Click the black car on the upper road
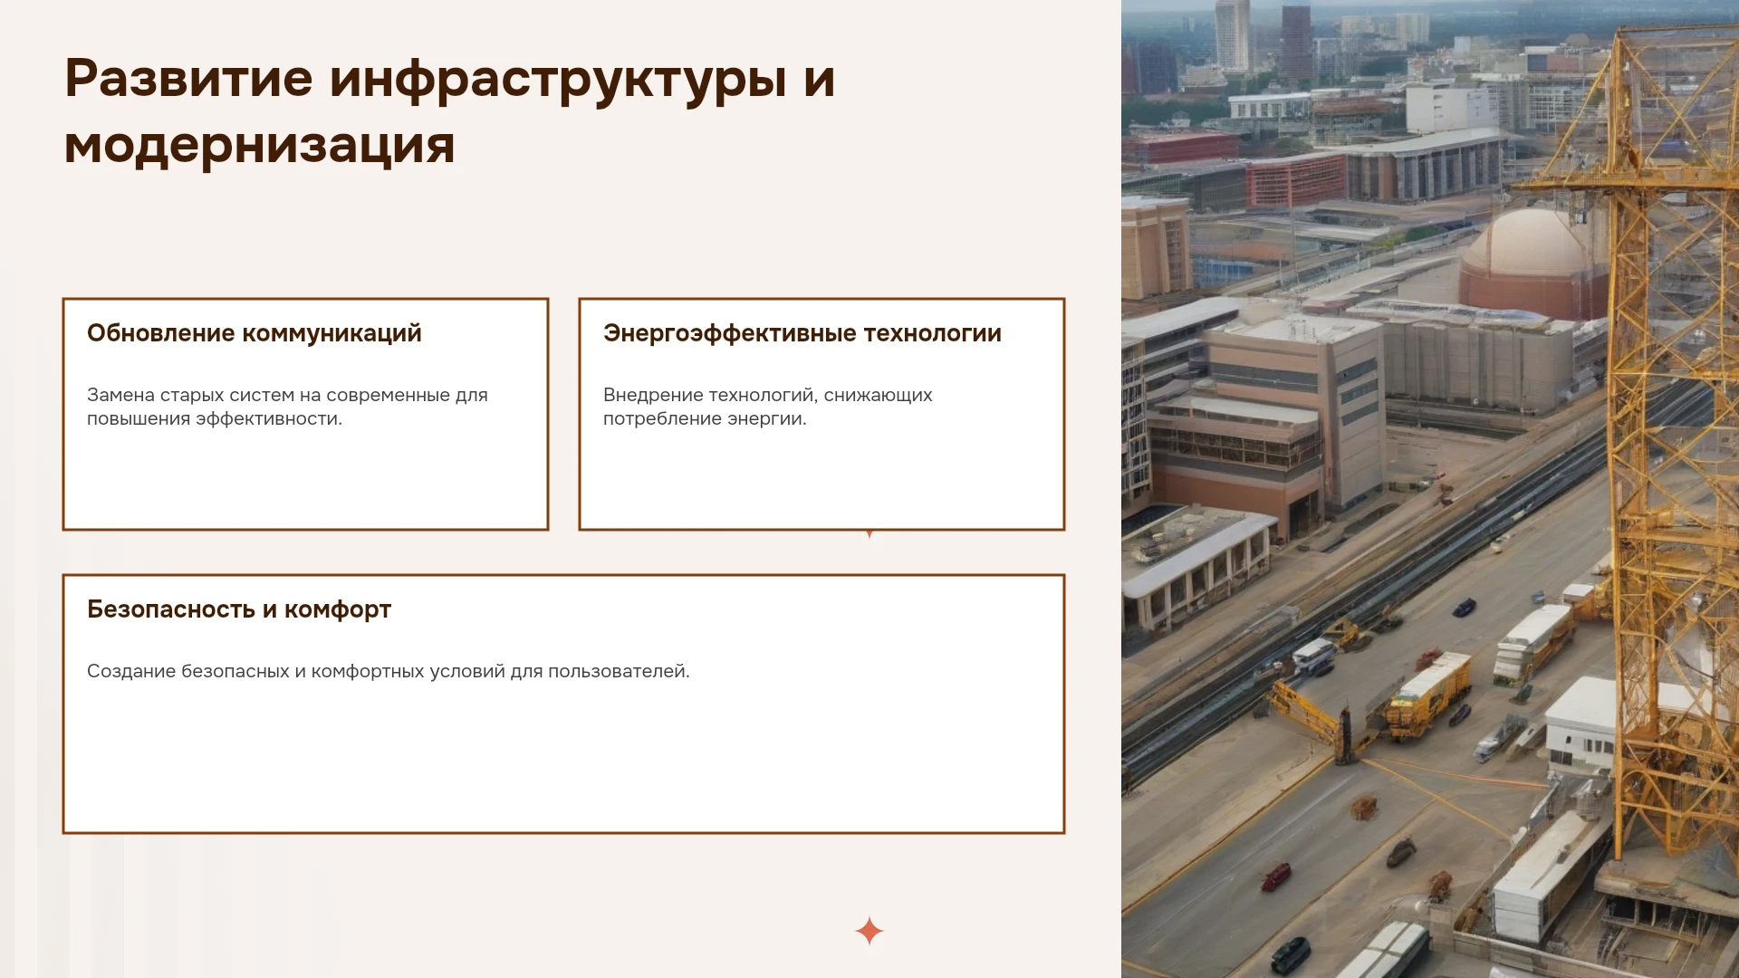This screenshot has height=978, width=1739. click(x=1464, y=608)
